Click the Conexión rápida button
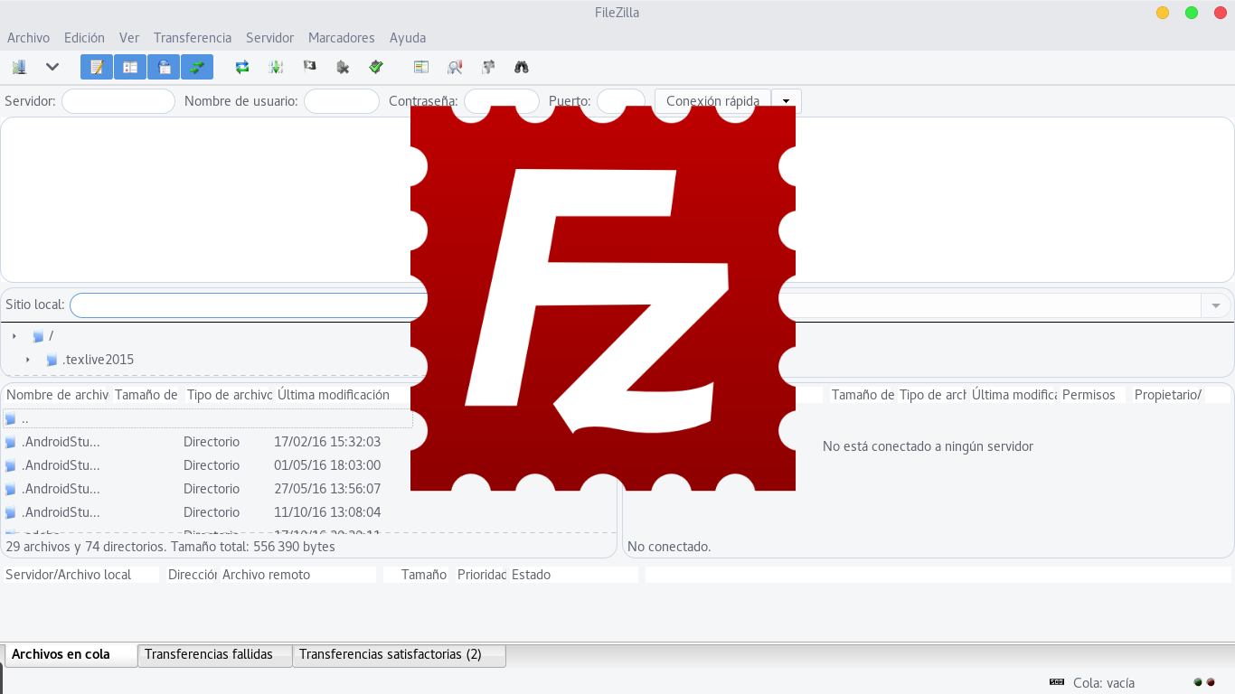1235x694 pixels. 712,101
